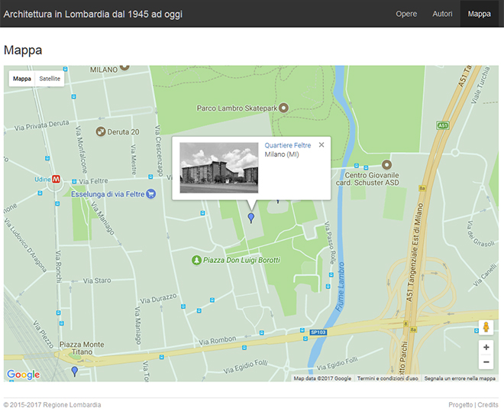504x415 pixels.
Task: Click the blue pin near Piazza Monte Titano
Action: coord(74,371)
